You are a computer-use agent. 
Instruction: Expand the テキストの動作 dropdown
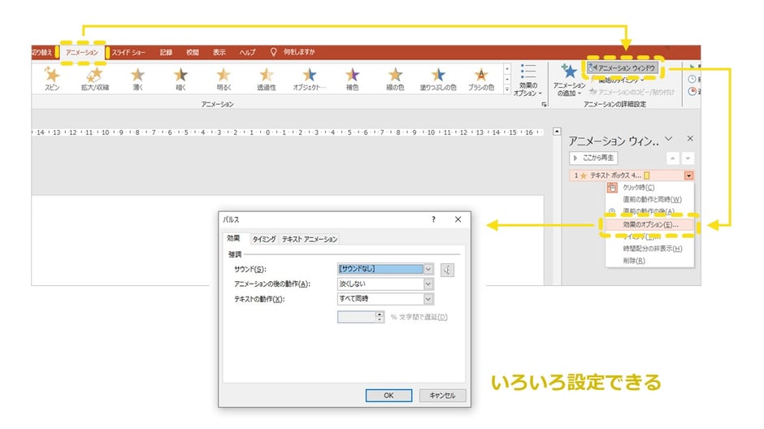pos(428,298)
